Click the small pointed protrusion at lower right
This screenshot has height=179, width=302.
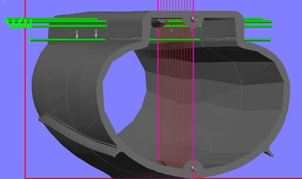(270, 153)
